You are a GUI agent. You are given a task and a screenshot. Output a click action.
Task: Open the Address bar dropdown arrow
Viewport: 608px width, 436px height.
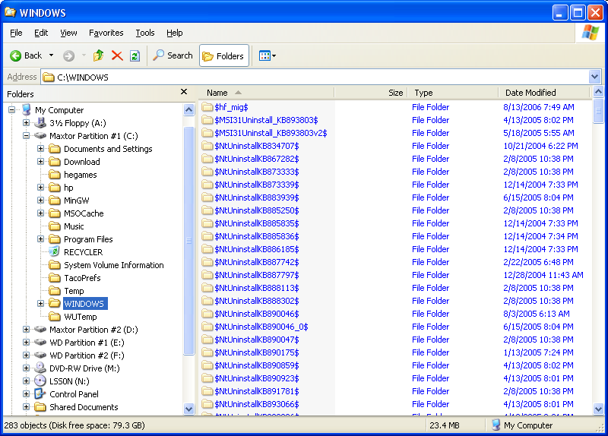[x=595, y=77]
